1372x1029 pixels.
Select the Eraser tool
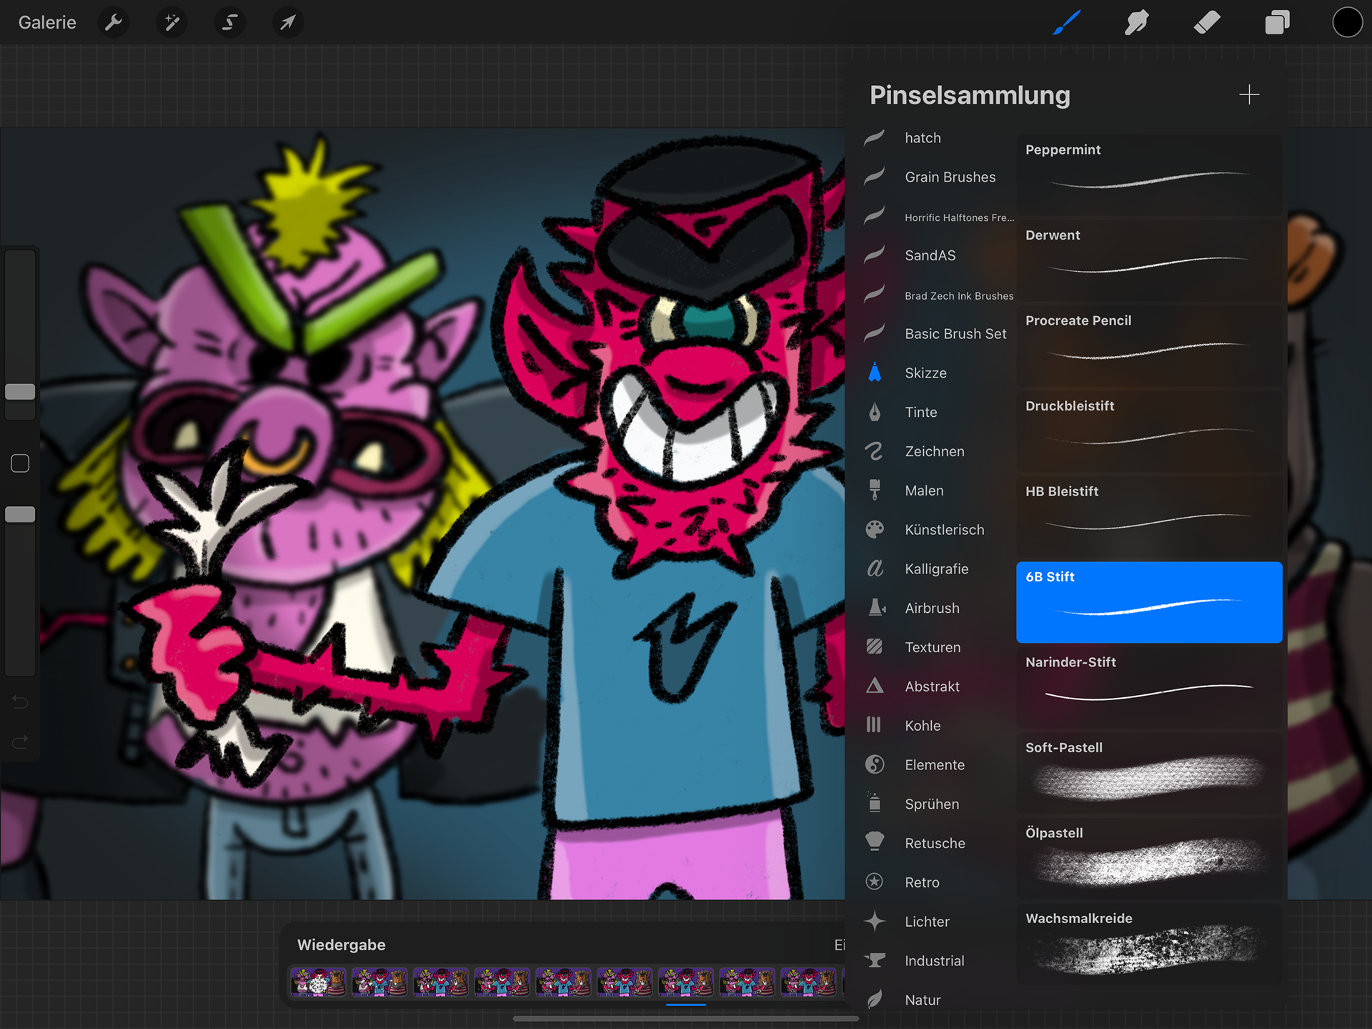click(1207, 22)
